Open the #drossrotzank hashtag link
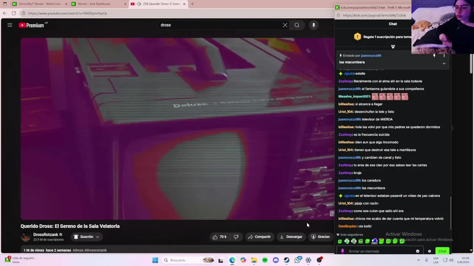This screenshot has height=266, width=474. [96, 250]
